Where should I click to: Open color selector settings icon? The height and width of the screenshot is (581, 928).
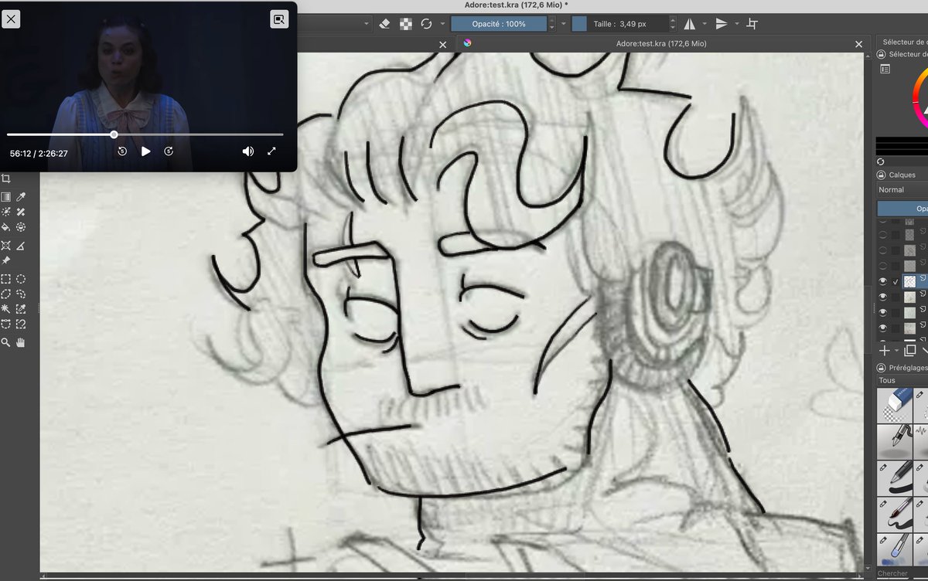point(885,69)
